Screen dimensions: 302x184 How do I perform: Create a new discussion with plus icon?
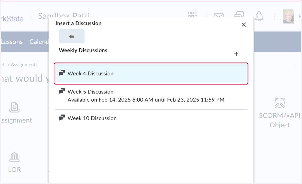coord(236,54)
